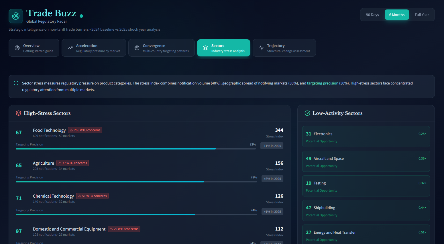Click the sector stress info icon
The width and height of the screenshot is (444, 244).
pos(16,83)
